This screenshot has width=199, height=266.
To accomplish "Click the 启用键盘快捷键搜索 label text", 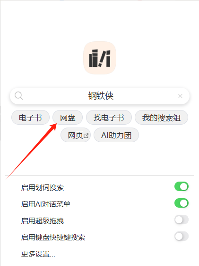I will coord(53,238).
